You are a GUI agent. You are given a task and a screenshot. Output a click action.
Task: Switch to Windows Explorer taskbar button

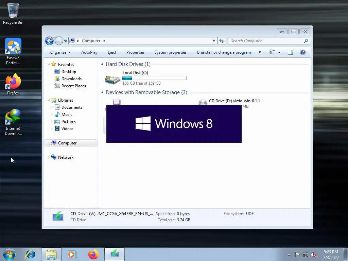[51, 254]
